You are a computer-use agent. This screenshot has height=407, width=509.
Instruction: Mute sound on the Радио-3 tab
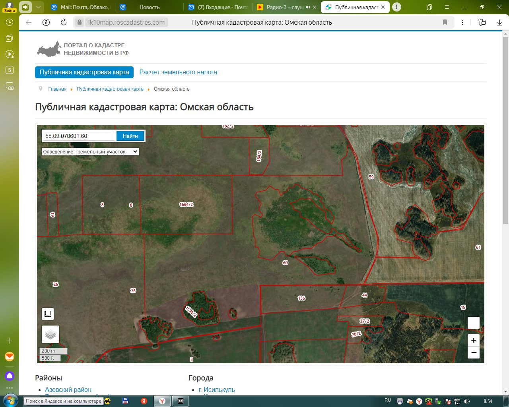click(x=308, y=7)
